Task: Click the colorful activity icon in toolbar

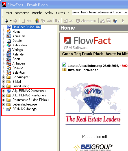Action: 37,21
